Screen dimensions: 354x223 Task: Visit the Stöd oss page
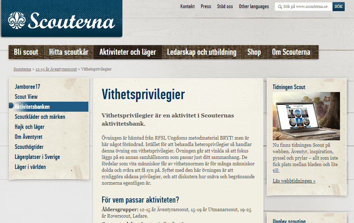[225, 6]
